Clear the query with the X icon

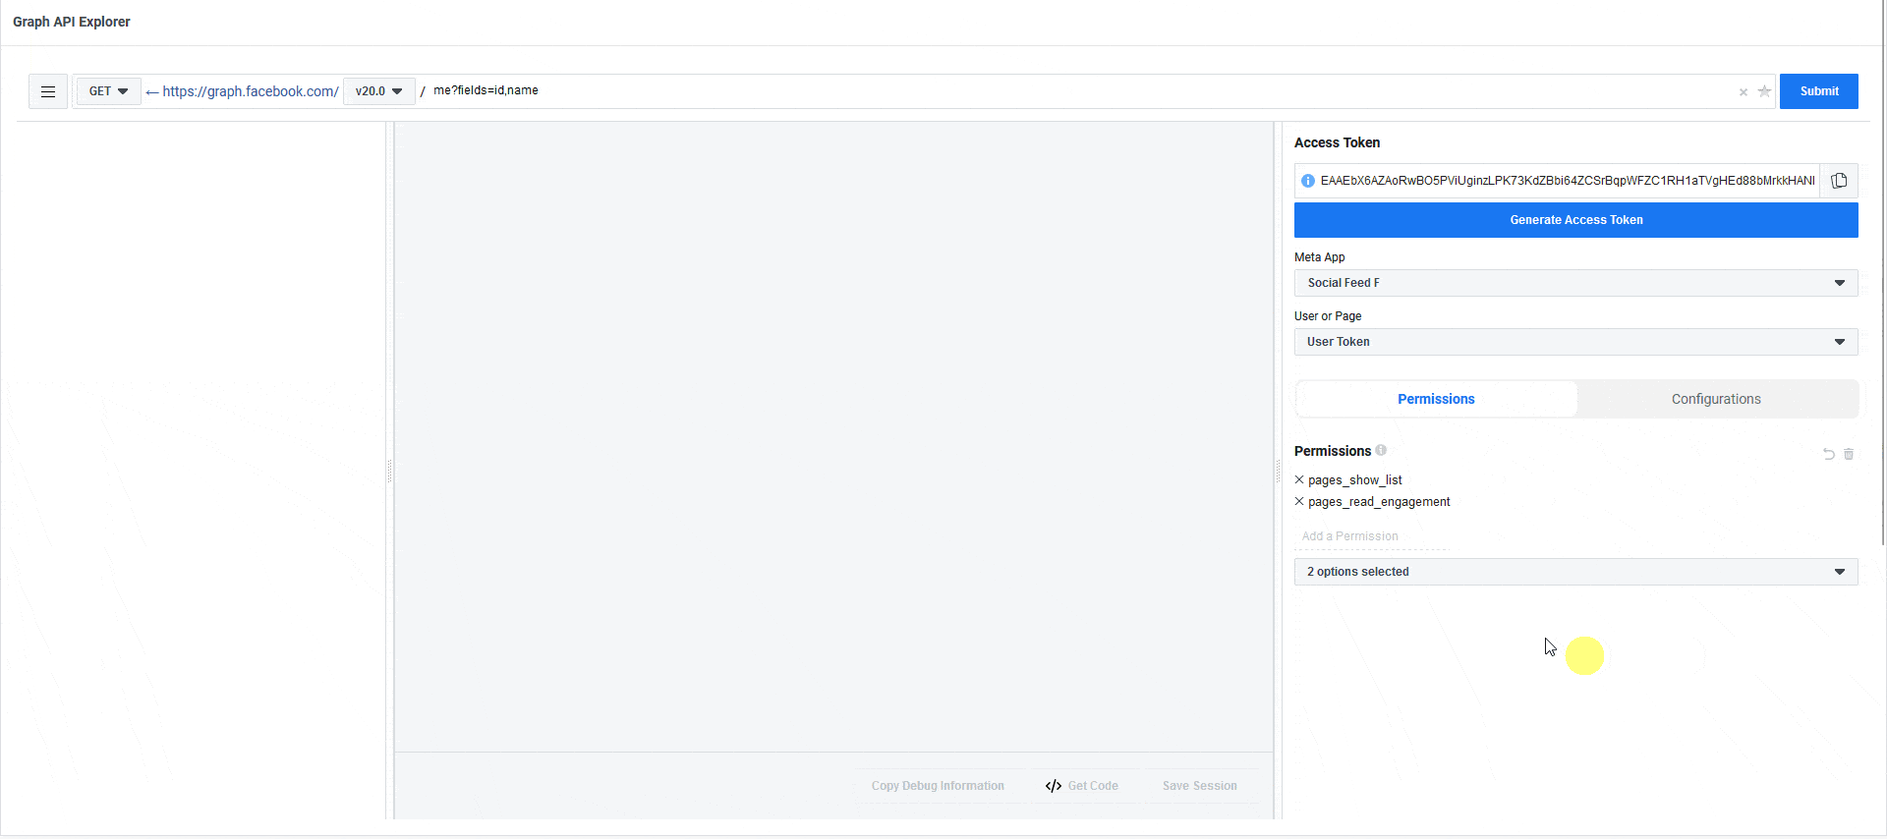click(1744, 92)
